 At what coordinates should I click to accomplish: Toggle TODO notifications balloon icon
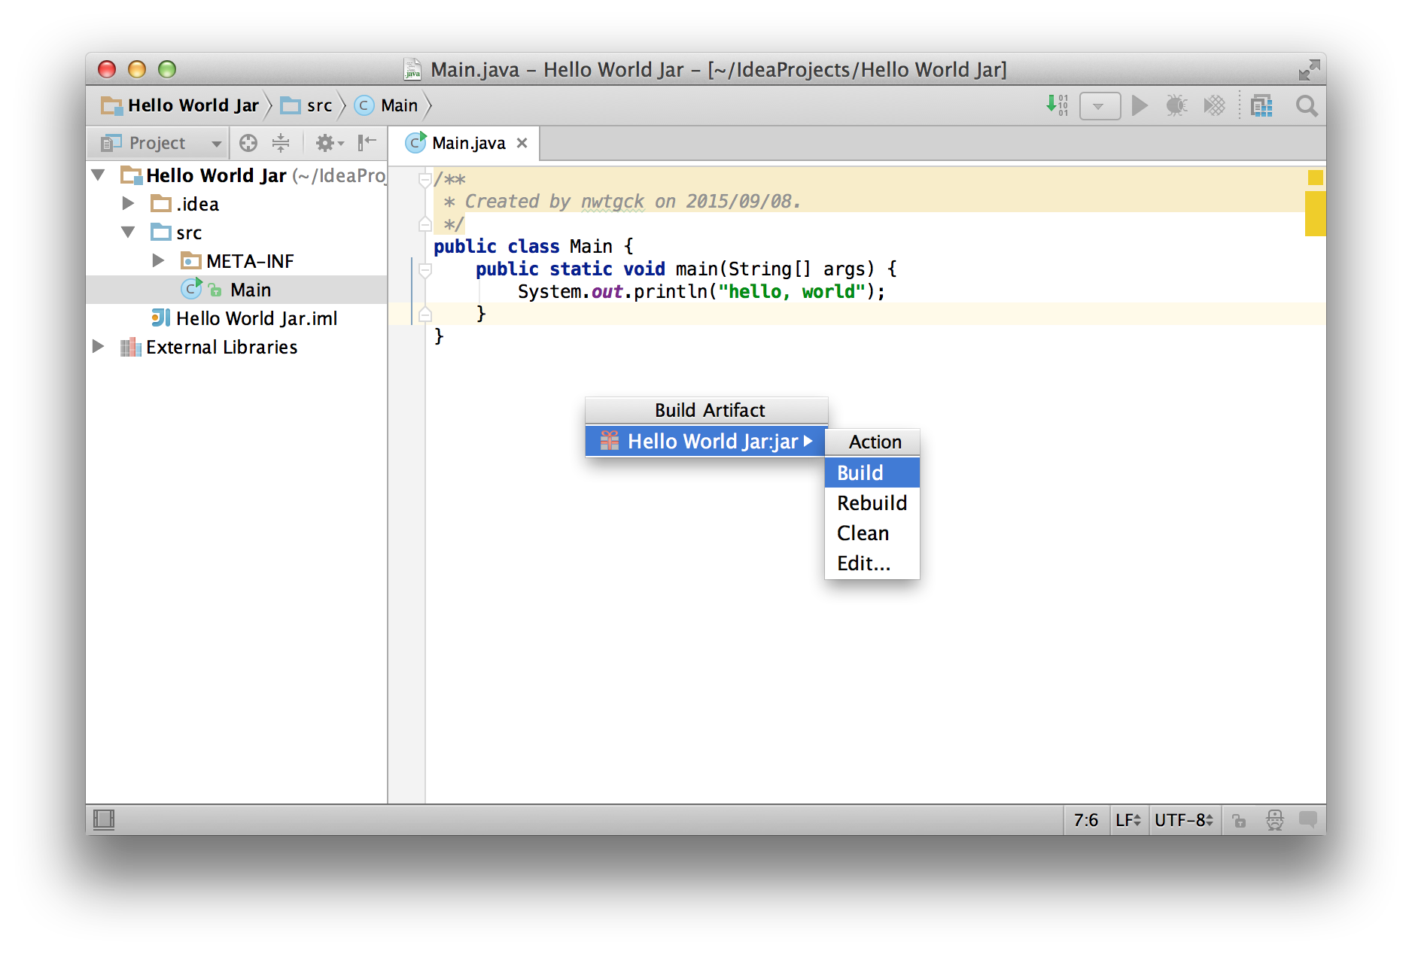pyautogui.click(x=1310, y=820)
